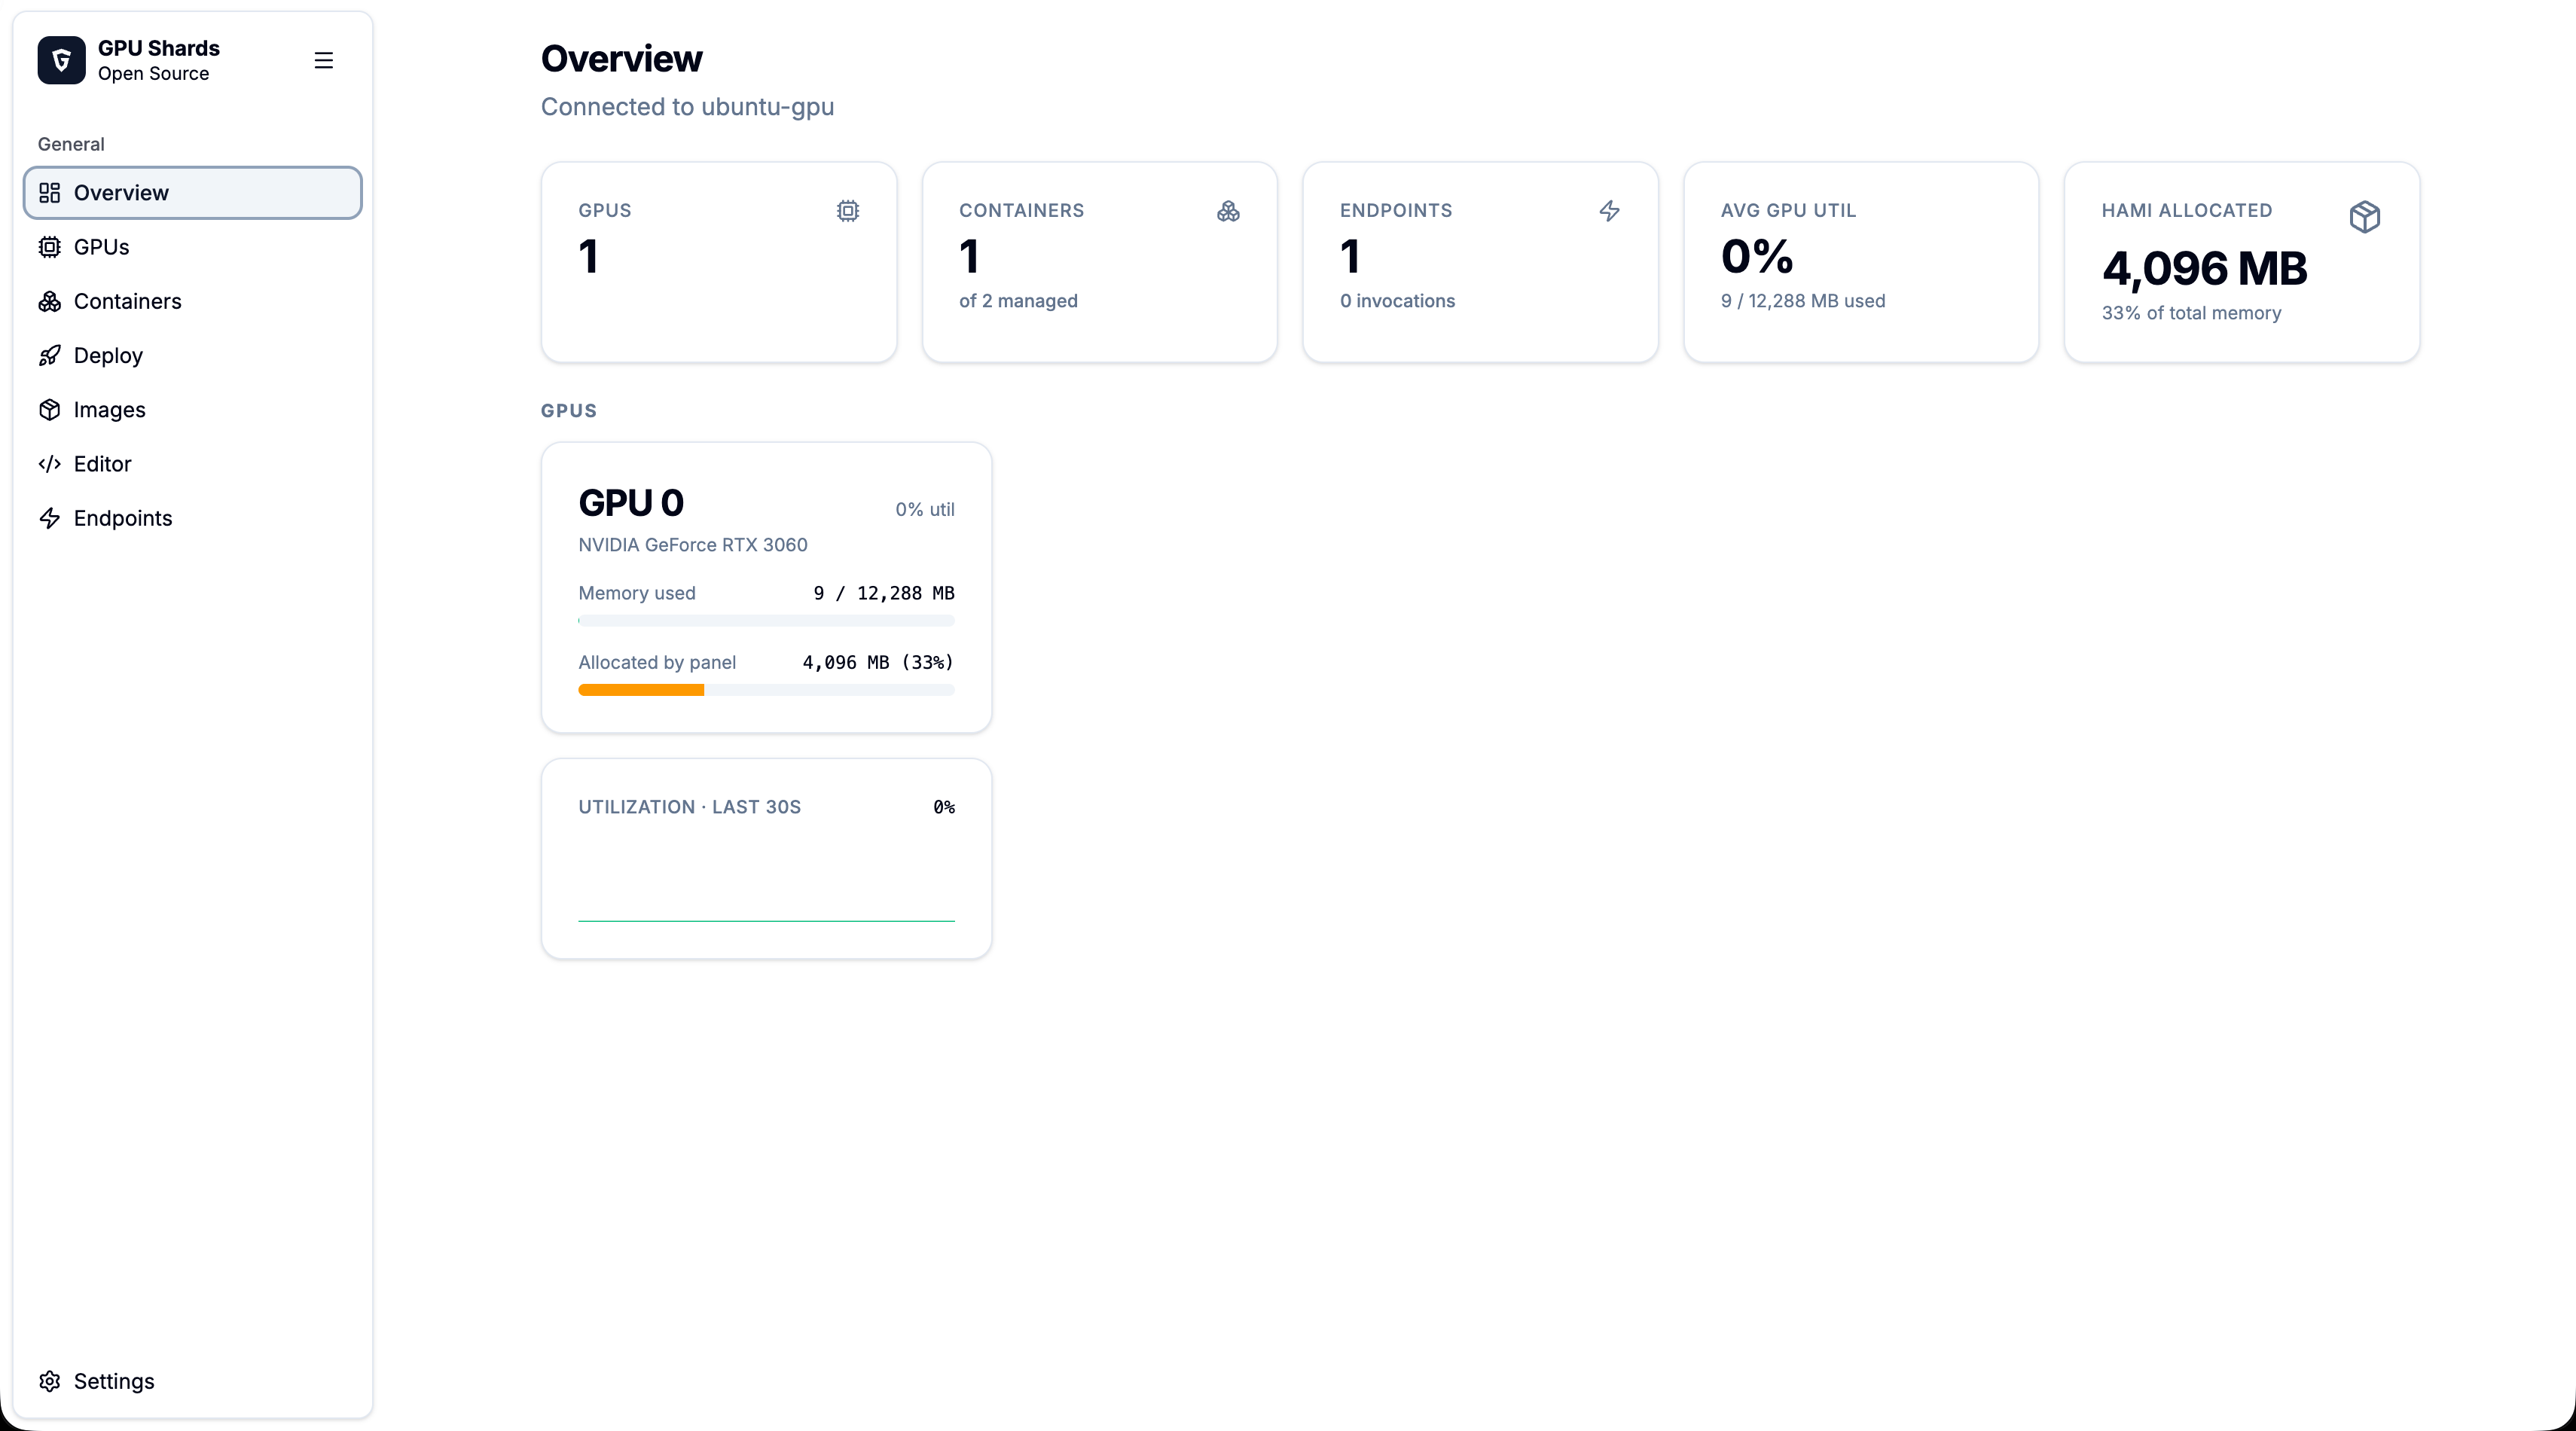Image resolution: width=2576 pixels, height=1431 pixels.
Task: Open the Overview menu item
Action: [x=193, y=193]
